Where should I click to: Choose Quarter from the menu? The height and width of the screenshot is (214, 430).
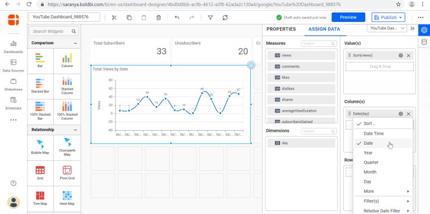click(384, 162)
